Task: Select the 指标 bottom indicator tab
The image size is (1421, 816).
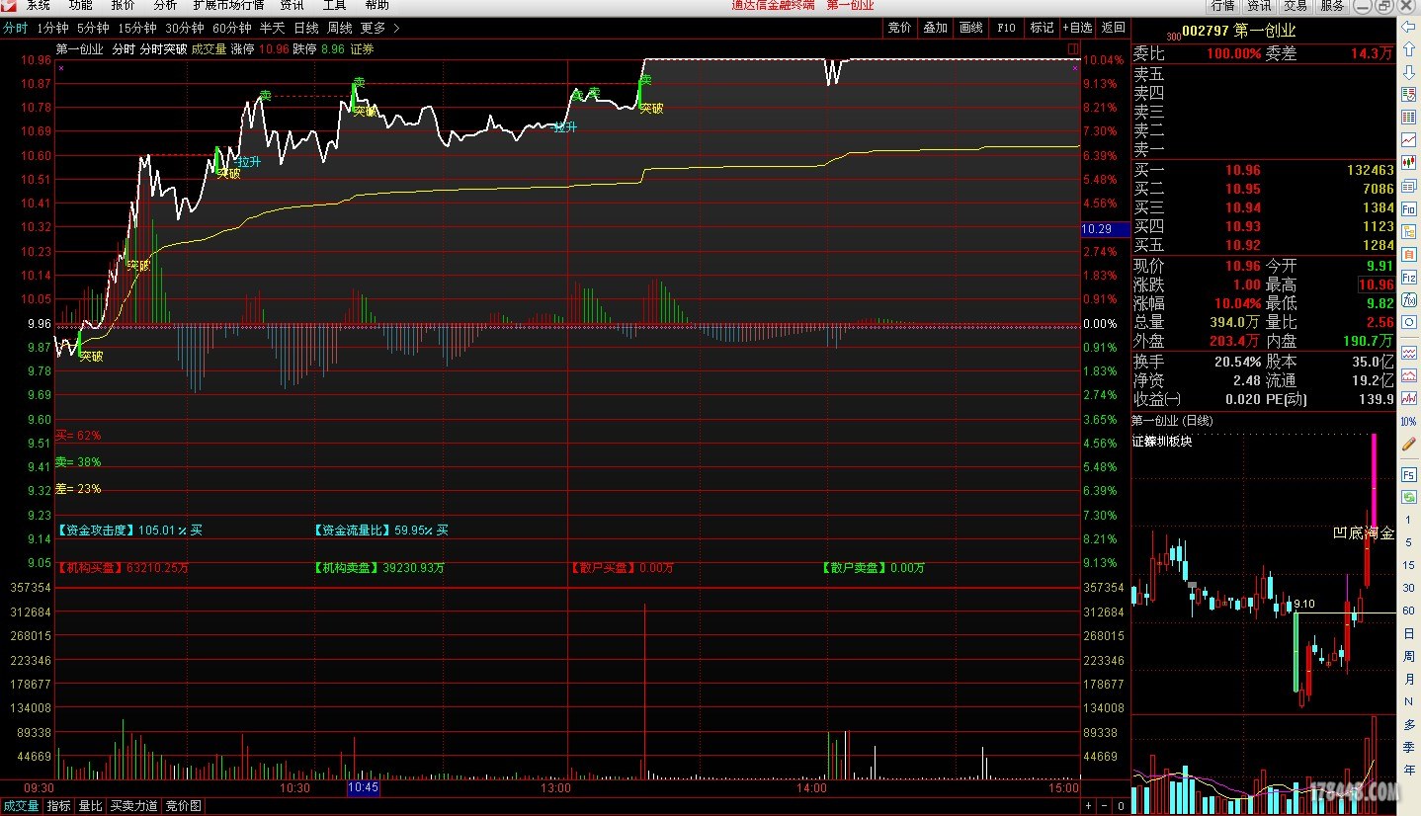Action: click(x=59, y=806)
